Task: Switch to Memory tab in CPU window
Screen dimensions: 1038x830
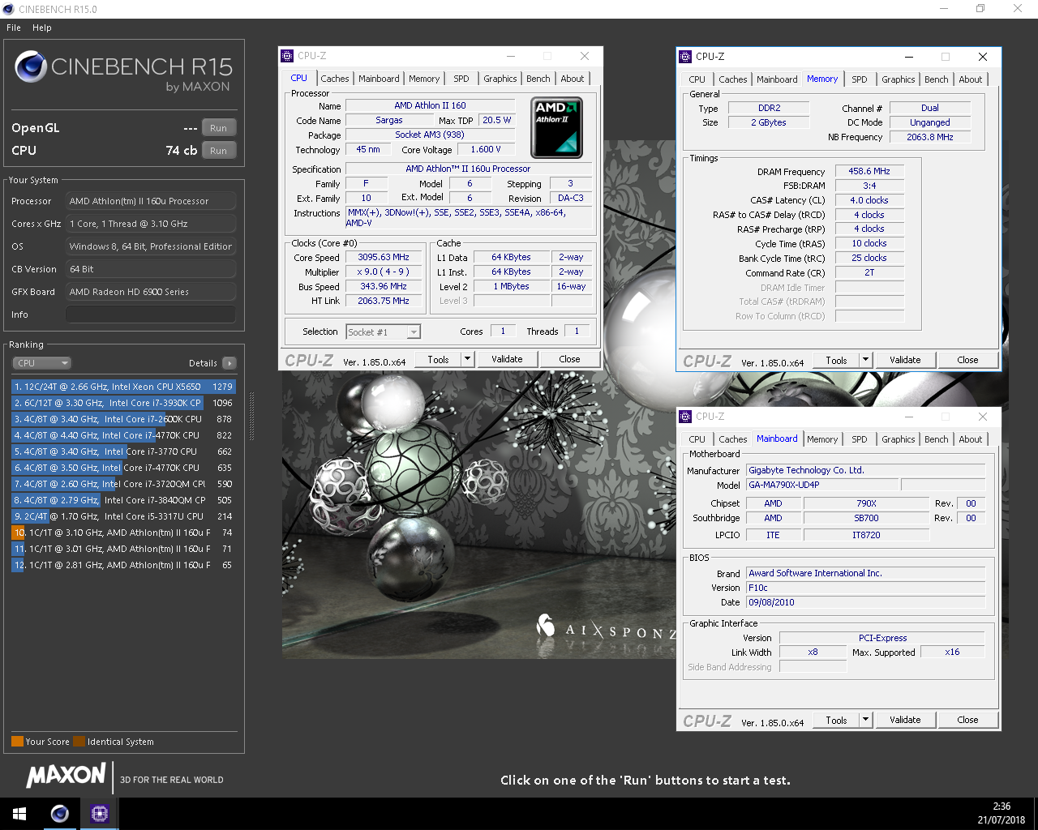Action: (424, 79)
